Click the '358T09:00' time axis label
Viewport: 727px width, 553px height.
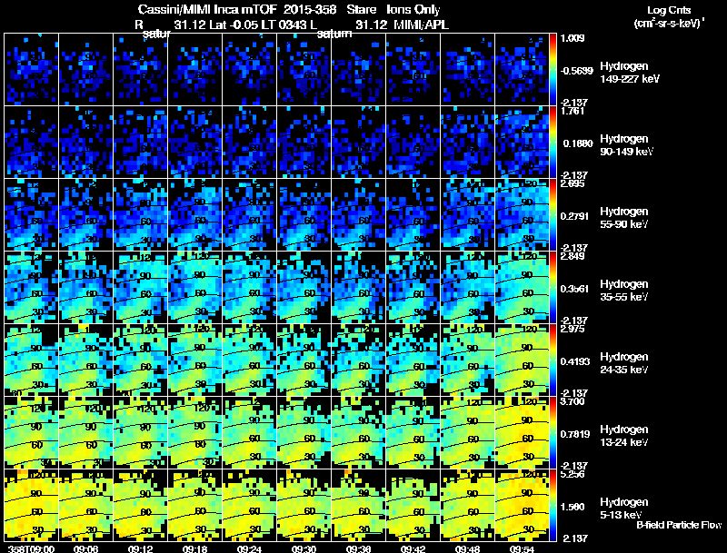(31, 548)
